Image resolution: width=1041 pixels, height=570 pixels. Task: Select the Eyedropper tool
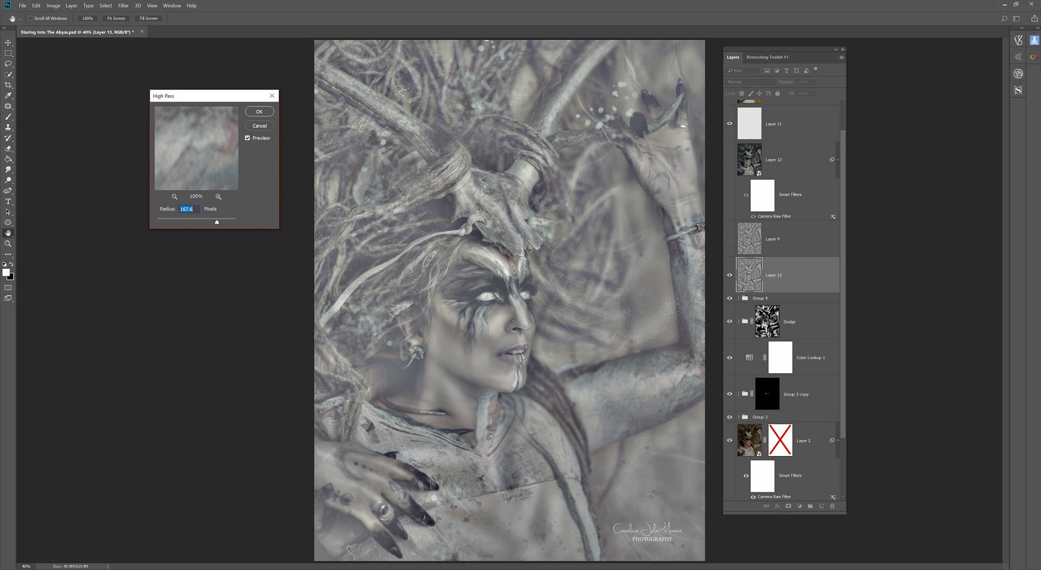[8, 96]
